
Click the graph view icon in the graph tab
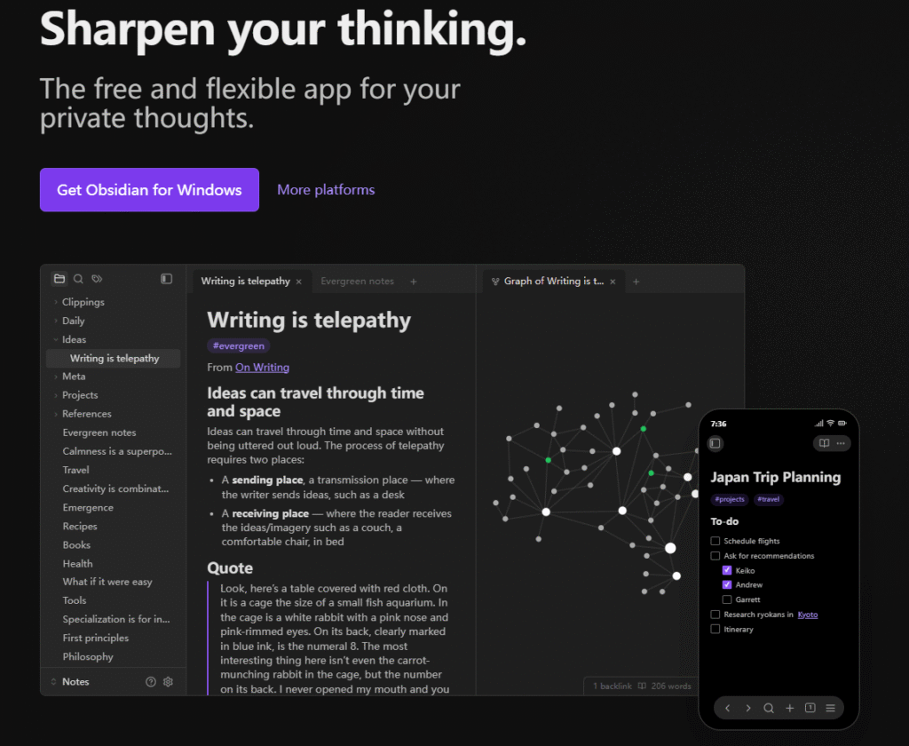495,282
